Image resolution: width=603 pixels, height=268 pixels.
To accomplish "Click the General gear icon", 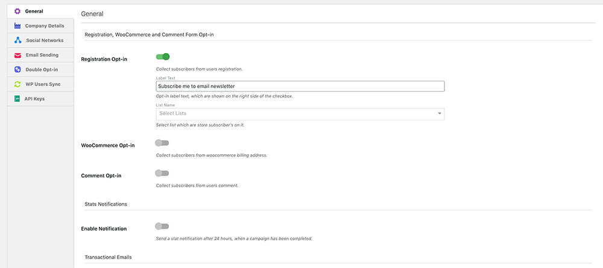I will (x=17, y=11).
